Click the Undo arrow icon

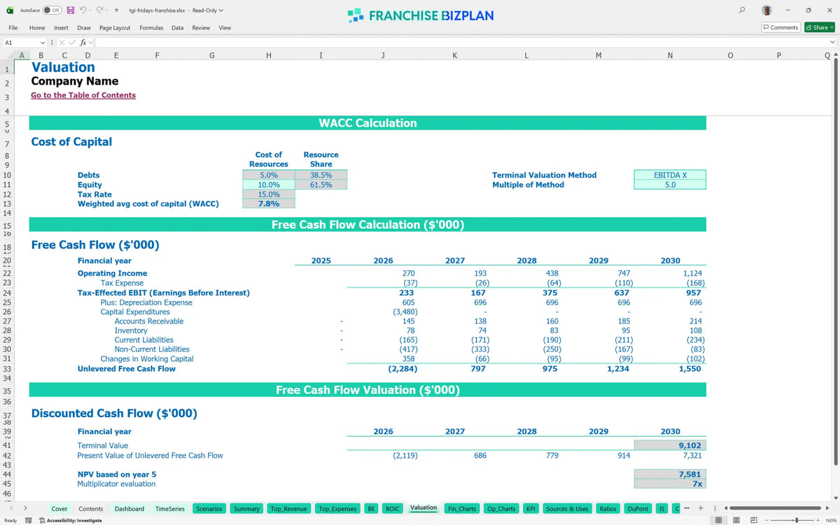tap(83, 10)
